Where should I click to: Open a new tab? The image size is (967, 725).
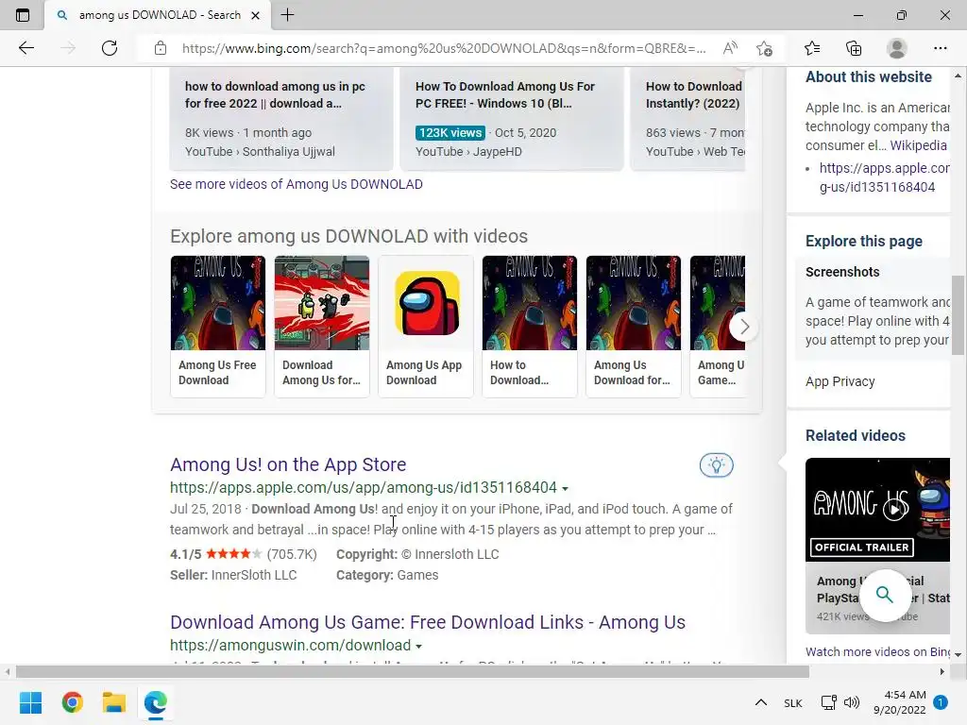287,15
